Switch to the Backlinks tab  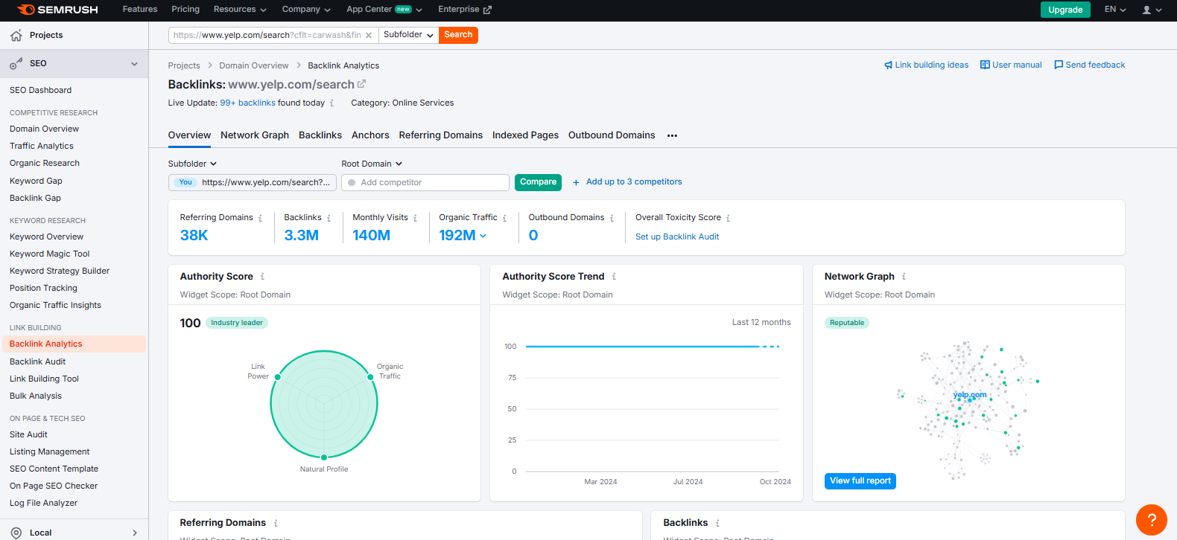coord(320,135)
